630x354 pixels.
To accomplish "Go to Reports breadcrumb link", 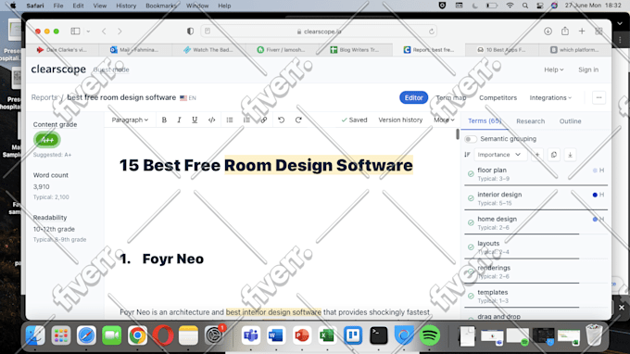I will (x=44, y=97).
